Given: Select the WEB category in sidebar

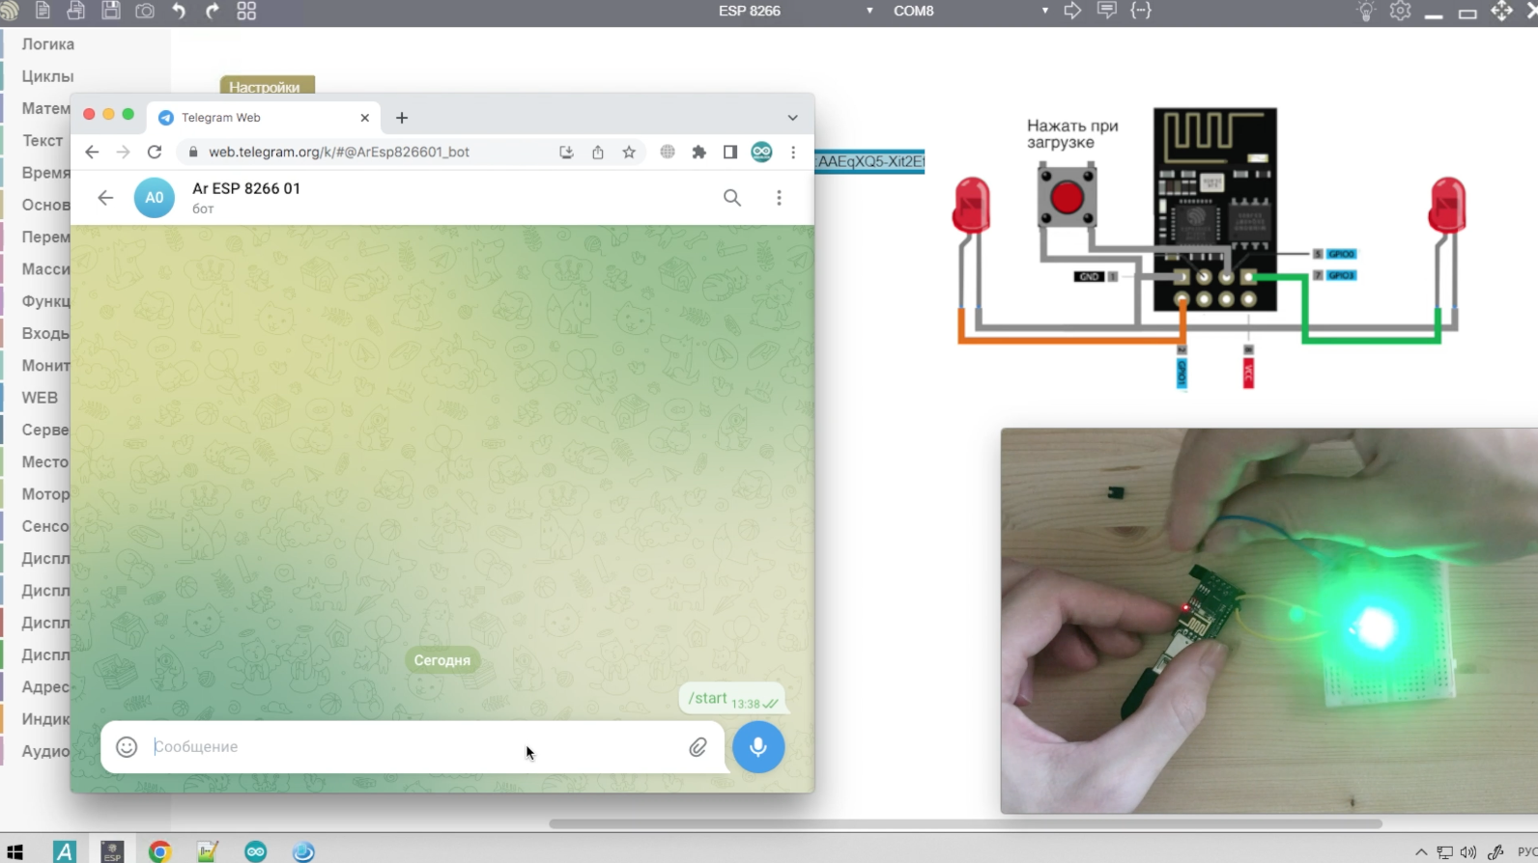Looking at the screenshot, I should [39, 397].
